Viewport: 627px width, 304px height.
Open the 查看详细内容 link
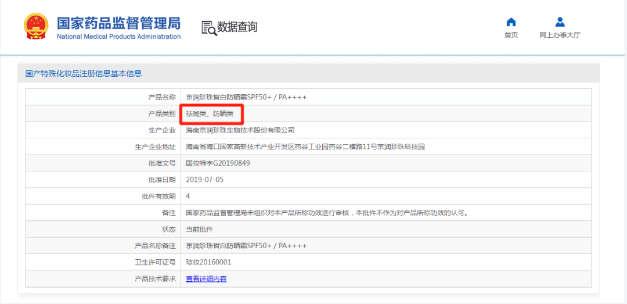[x=206, y=279]
